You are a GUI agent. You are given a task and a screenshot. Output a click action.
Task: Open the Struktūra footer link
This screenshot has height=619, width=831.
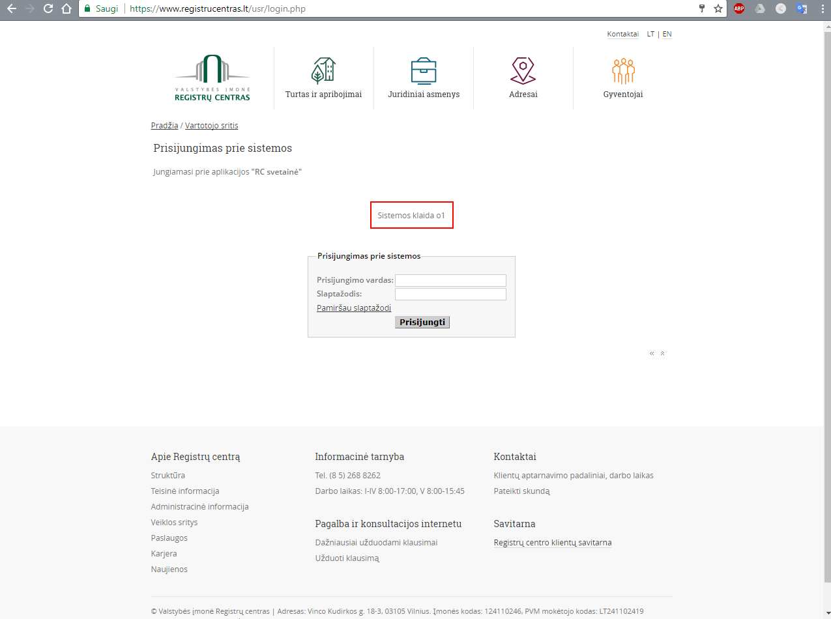(168, 476)
